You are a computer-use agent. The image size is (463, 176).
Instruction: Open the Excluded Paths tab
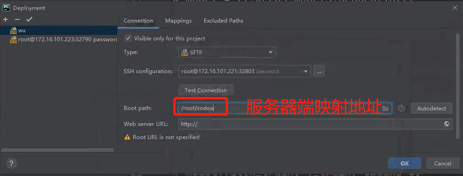(223, 21)
